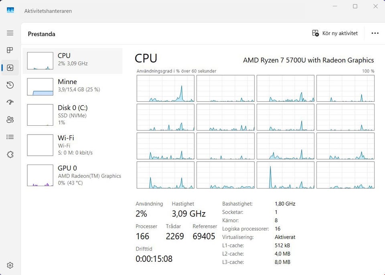
Task: Click Kör ny aktivitet button
Action: click(335, 33)
